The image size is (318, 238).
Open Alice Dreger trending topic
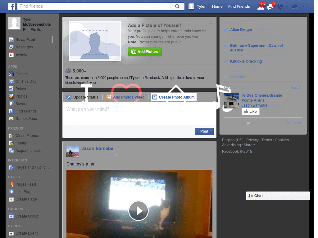point(241,30)
